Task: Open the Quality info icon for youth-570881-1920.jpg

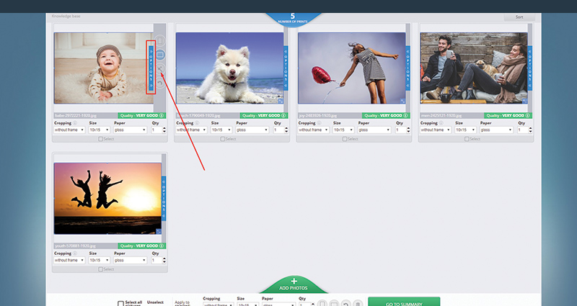Action: point(161,246)
